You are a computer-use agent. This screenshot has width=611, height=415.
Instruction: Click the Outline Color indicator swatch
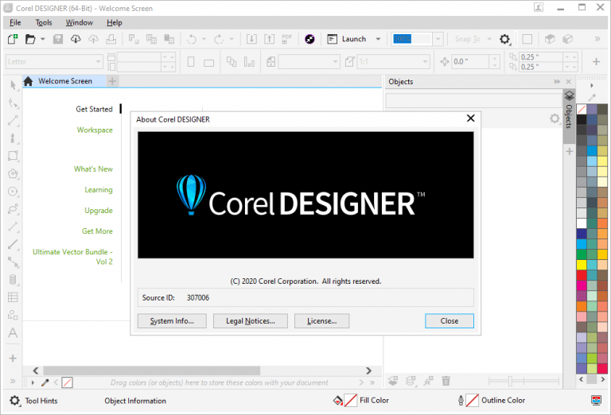pos(473,400)
